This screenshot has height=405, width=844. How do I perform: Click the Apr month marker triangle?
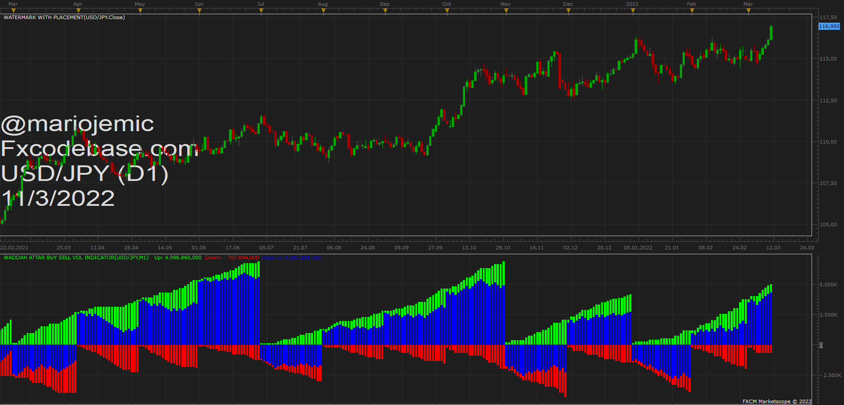78,11
